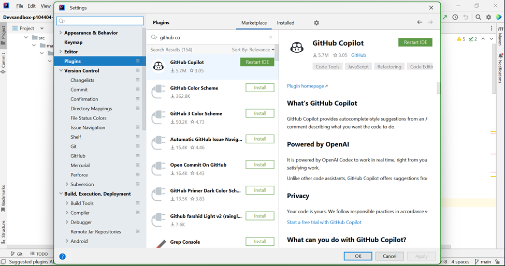The image size is (505, 266).
Task: Select the GitHub Primer Dark Color Scheme plugin
Action: tap(212, 194)
